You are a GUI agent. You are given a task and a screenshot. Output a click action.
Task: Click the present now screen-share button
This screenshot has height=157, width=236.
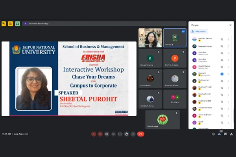tap(120, 134)
